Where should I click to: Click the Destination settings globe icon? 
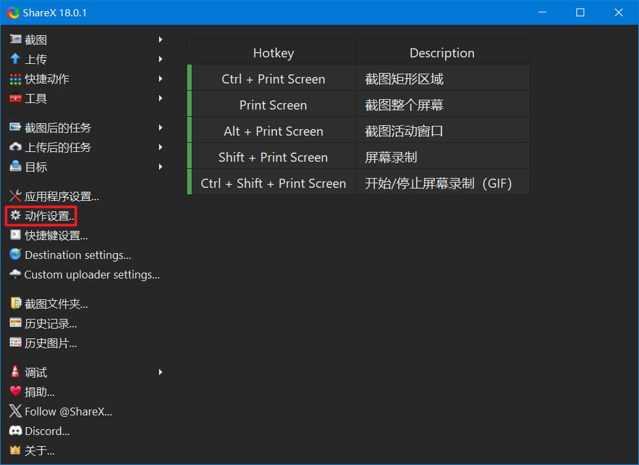coord(16,255)
